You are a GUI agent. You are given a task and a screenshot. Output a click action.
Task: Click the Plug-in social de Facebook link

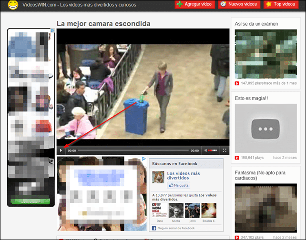click(x=176, y=228)
